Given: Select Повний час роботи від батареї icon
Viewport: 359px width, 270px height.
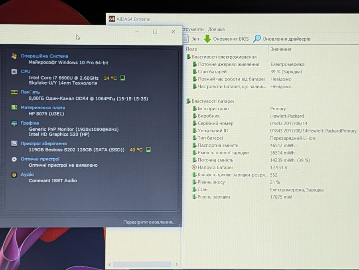Looking at the screenshot, I should click(x=194, y=79).
